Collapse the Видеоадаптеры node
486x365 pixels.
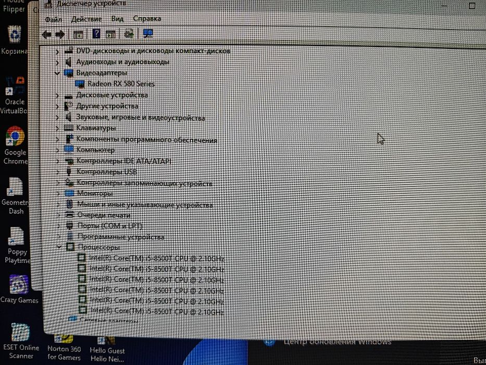coord(57,73)
